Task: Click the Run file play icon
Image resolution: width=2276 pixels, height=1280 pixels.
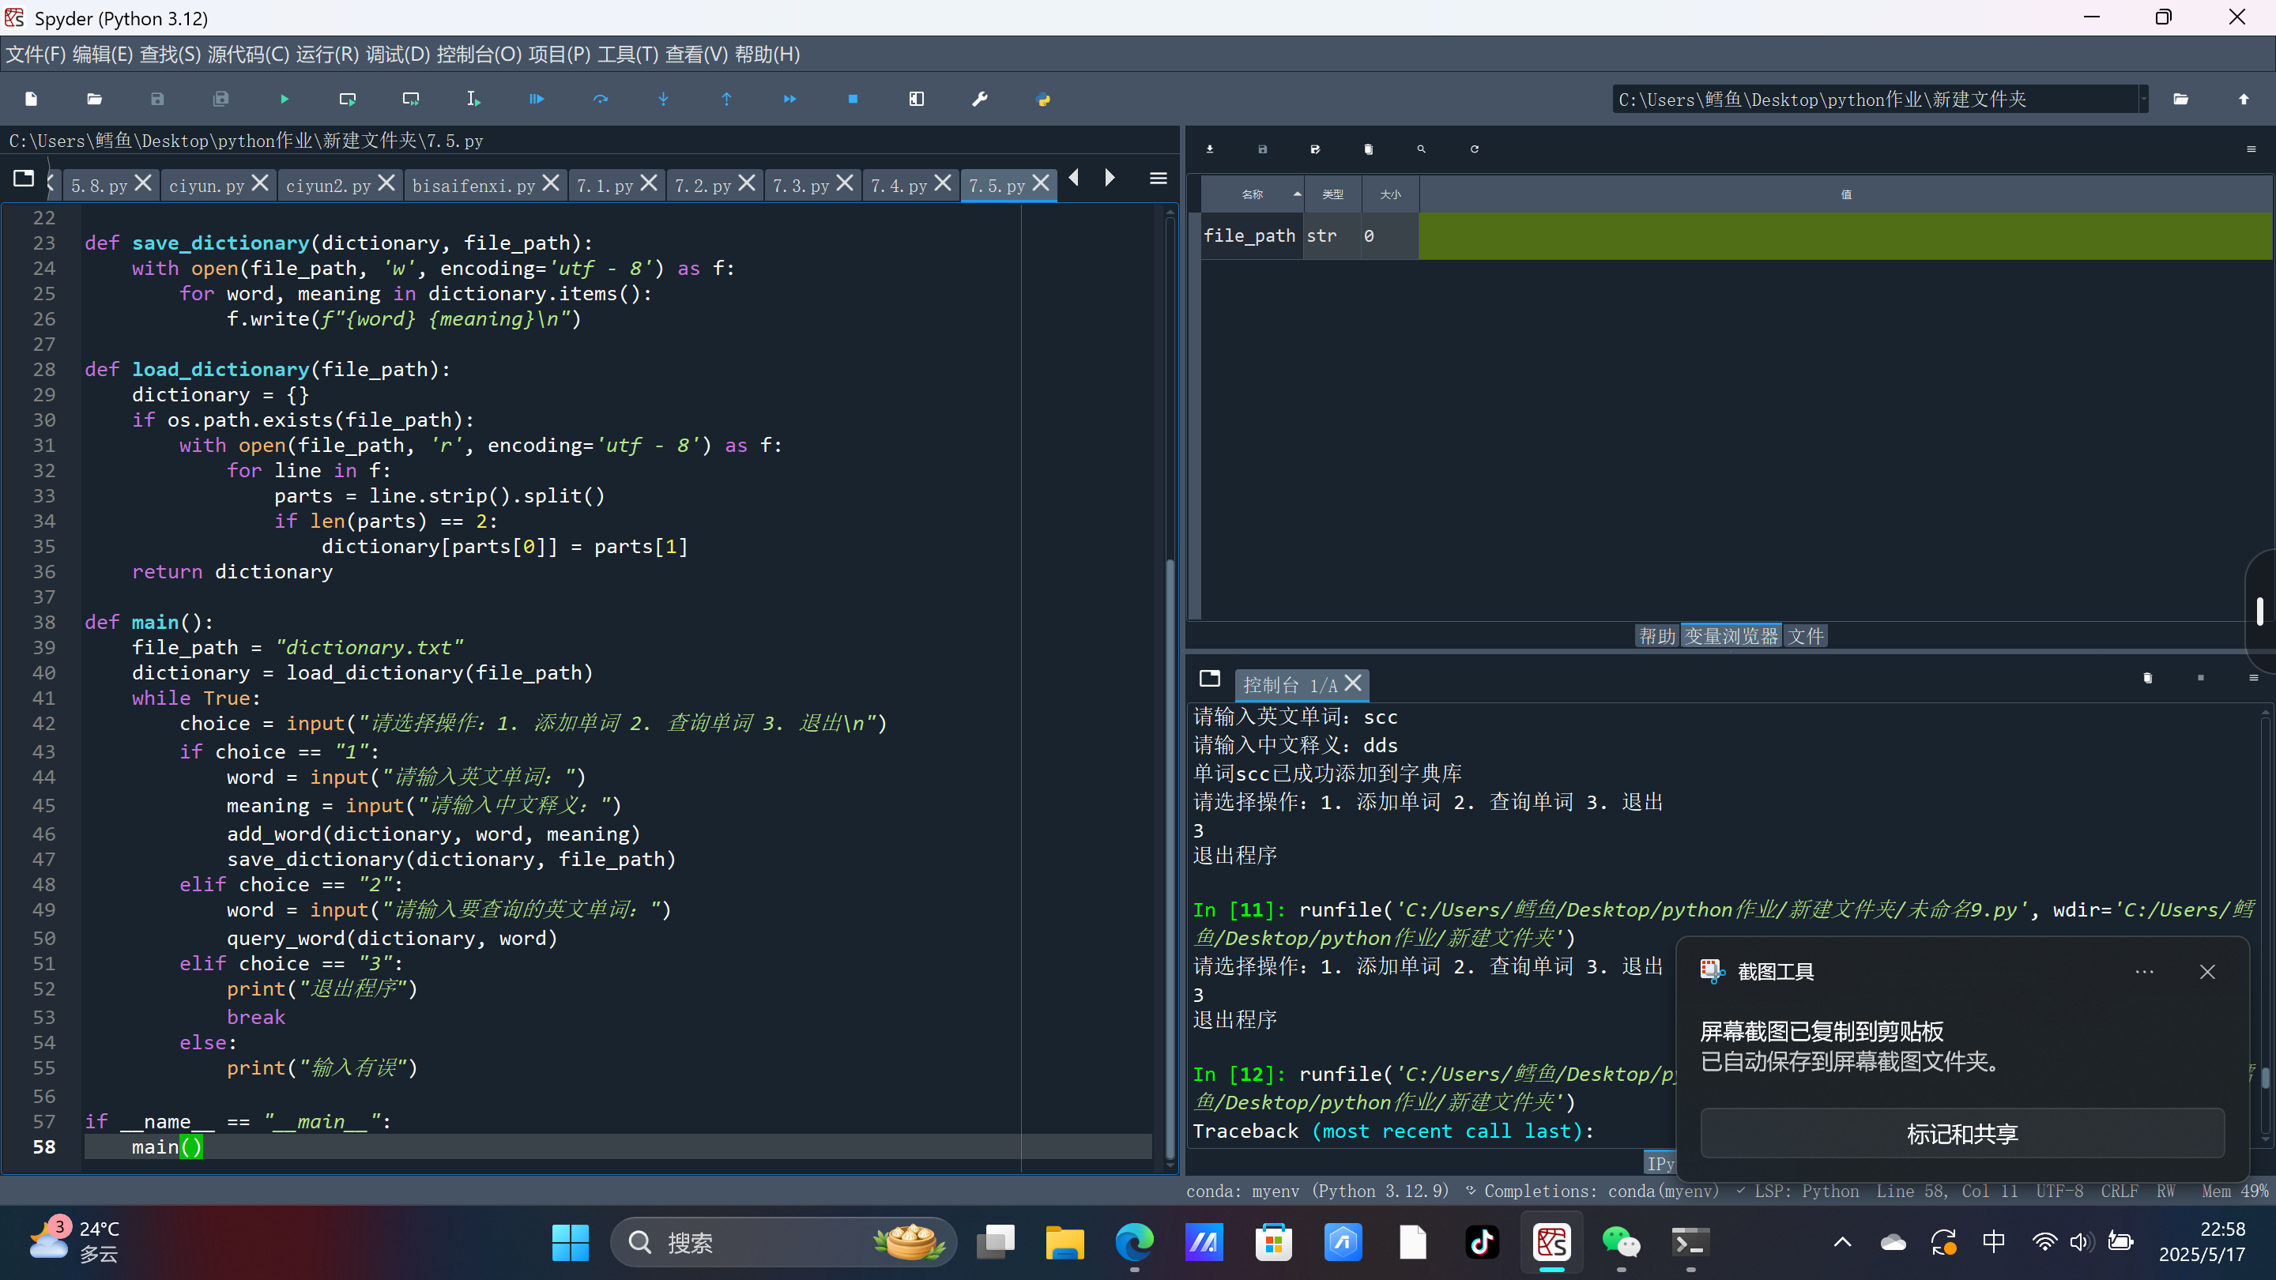Action: [284, 99]
